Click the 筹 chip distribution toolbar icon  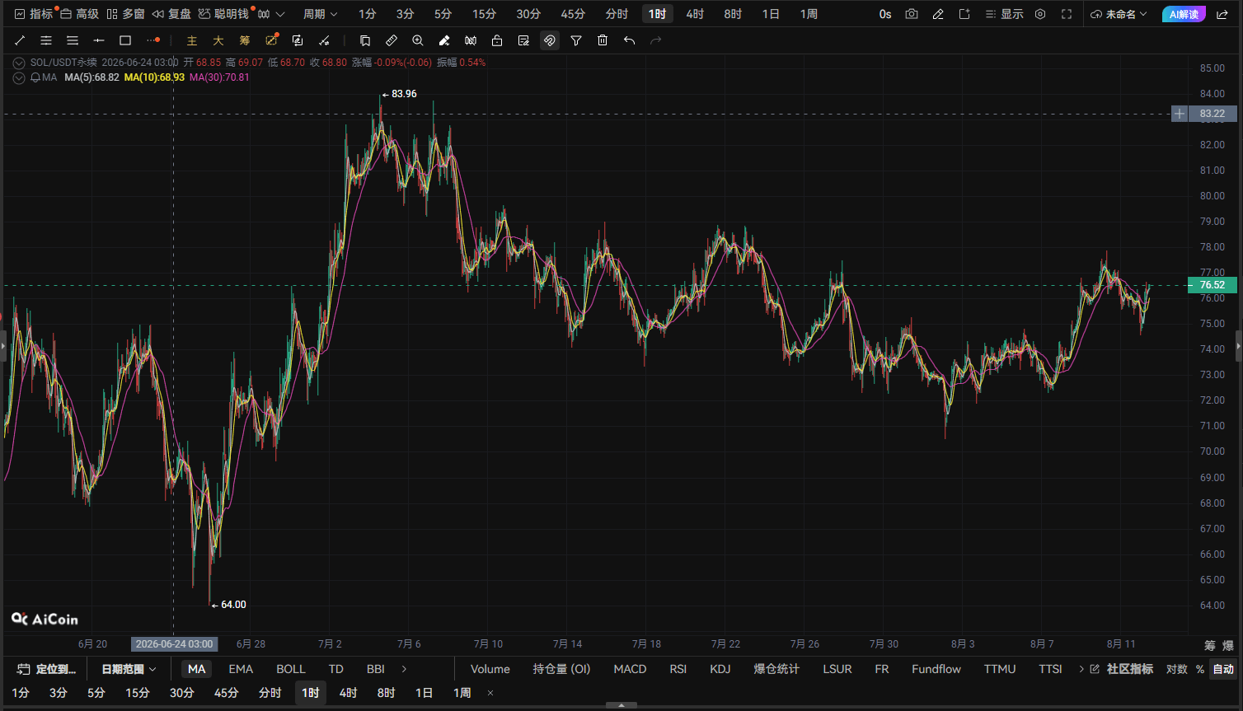click(x=245, y=40)
